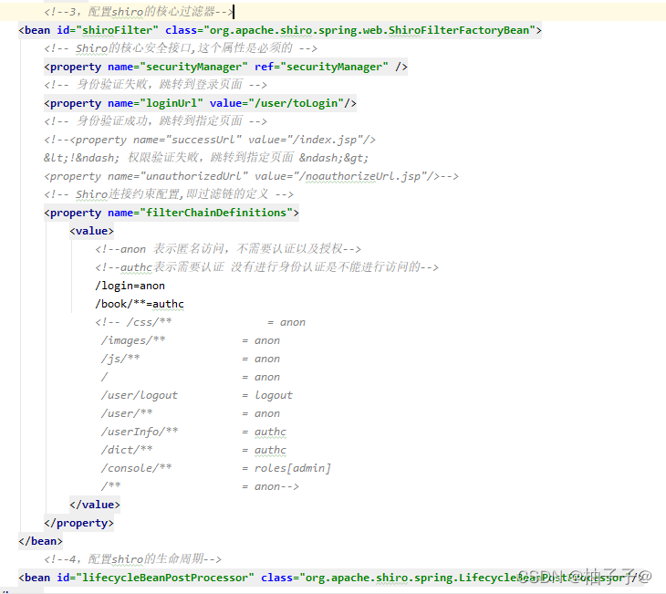The height and width of the screenshot is (594, 666).
Task: Click the comment '身份验证失败，跳转到登录页面'
Action: [155, 85]
